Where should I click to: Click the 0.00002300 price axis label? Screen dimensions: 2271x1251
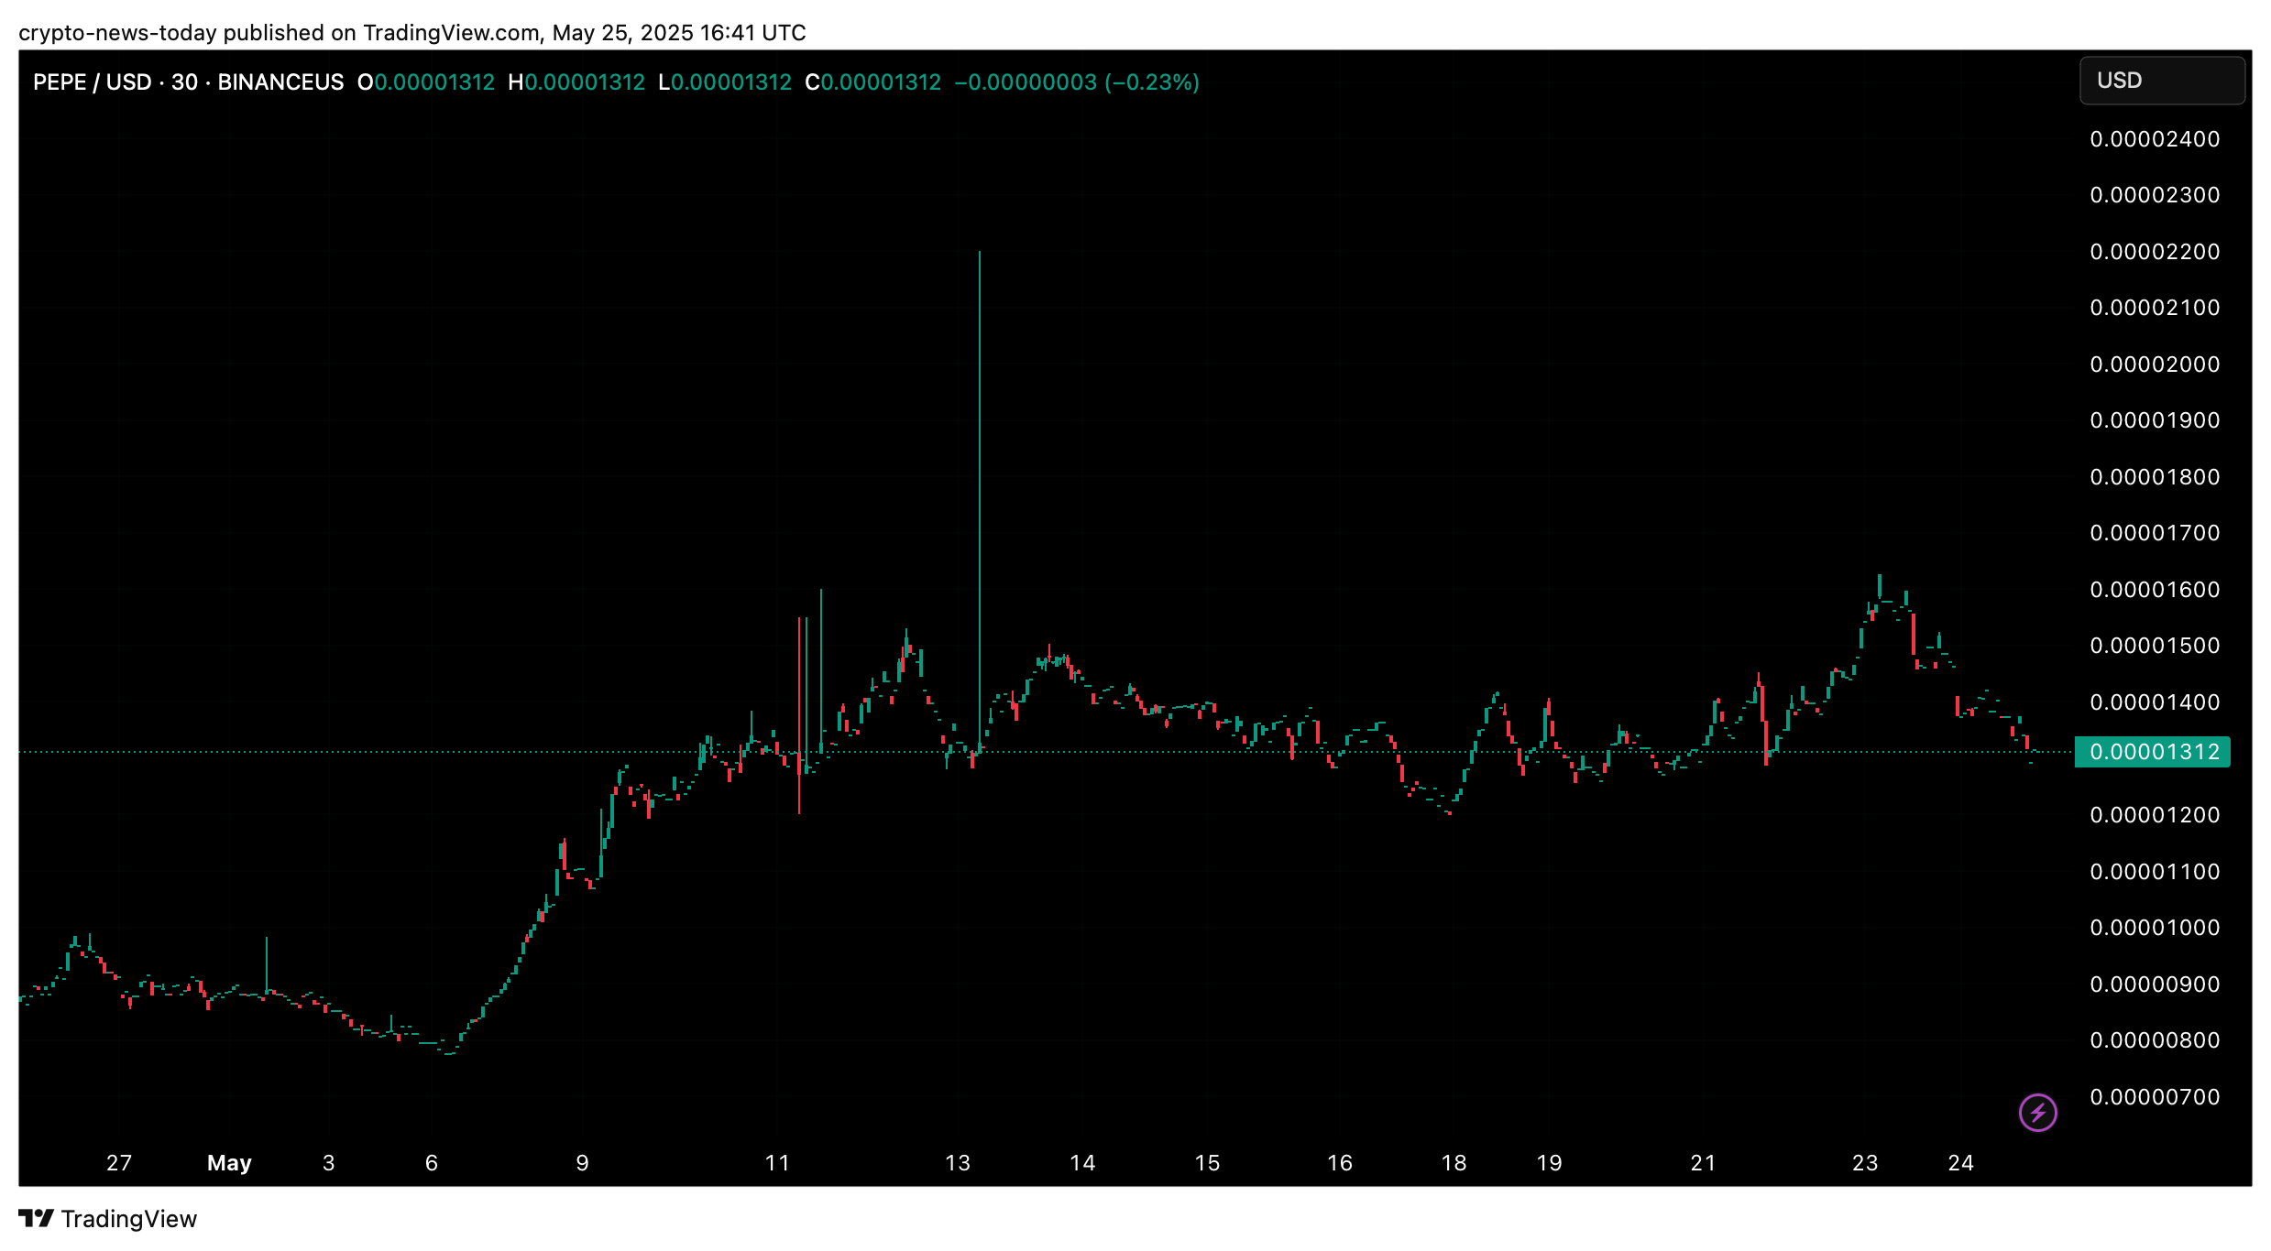[x=2155, y=195]
